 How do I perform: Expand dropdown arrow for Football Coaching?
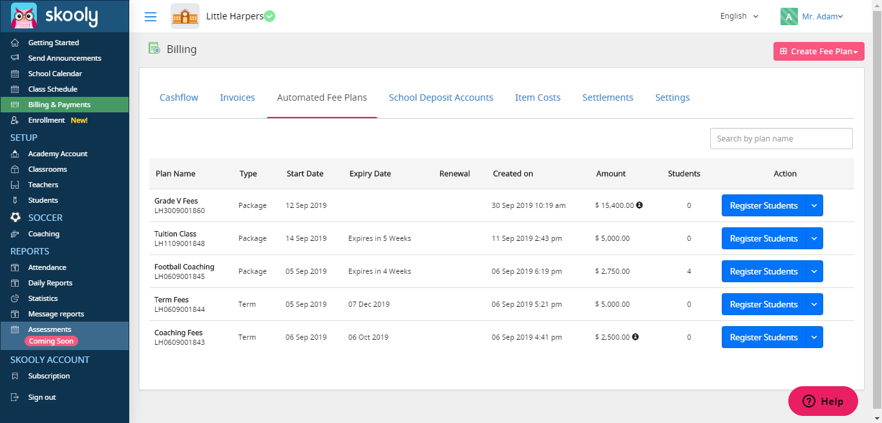(x=814, y=271)
